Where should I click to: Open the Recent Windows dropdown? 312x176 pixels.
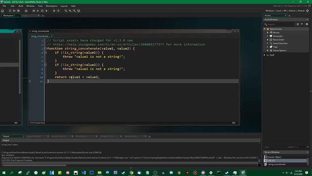coord(307,152)
